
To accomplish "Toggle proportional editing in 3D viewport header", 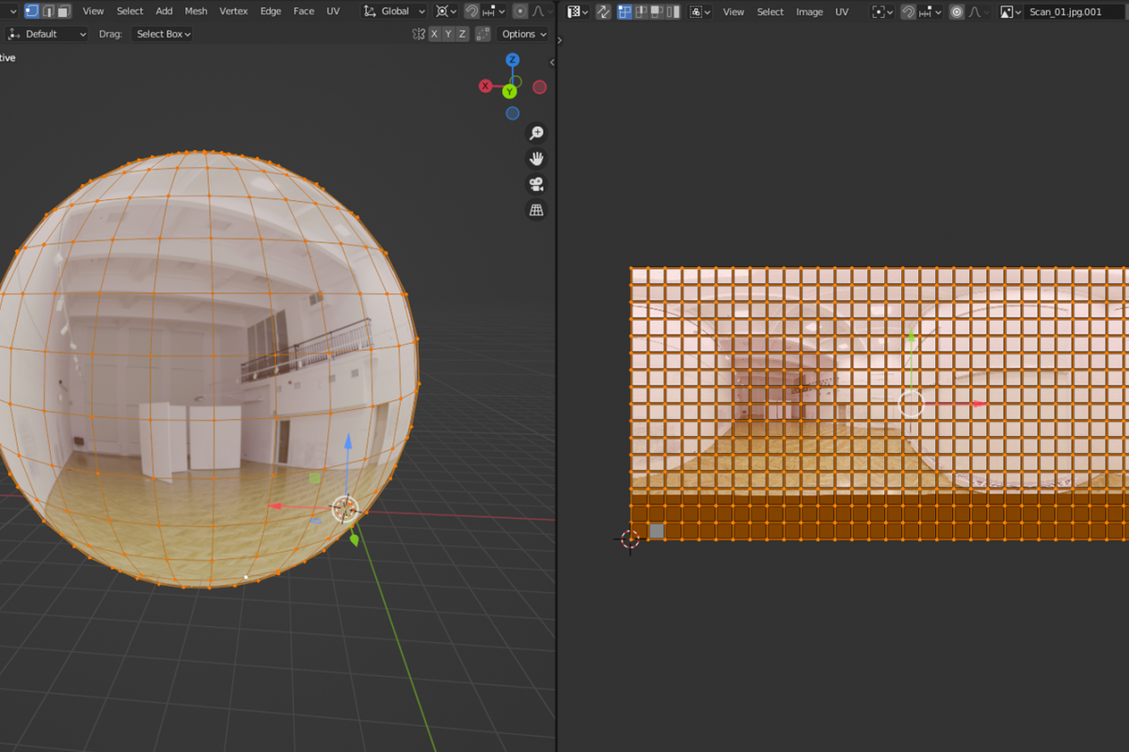I will pos(519,11).
